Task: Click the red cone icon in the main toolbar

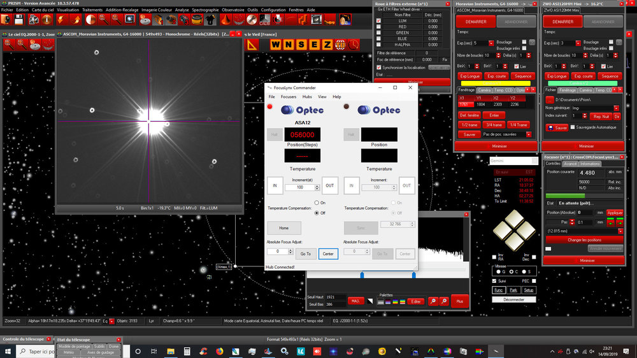Action: tap(225, 20)
